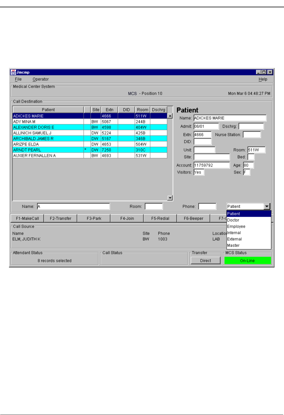Viewport: 284px width, 415px height.
Task: Select the ADICKES MARIE patient row
Action: point(90,116)
